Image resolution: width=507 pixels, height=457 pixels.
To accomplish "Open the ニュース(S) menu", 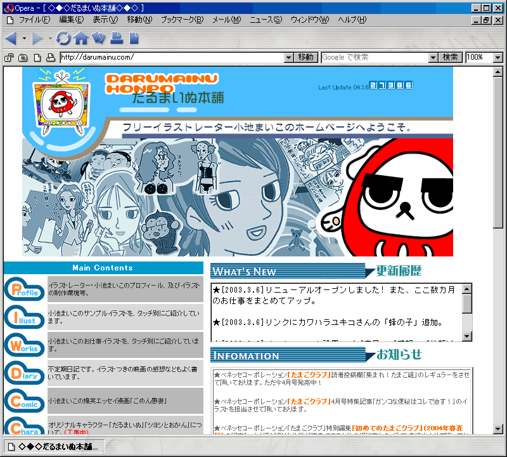I will pos(266,20).
